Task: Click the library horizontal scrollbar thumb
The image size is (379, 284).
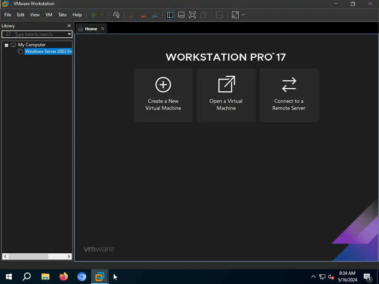Action: (28, 256)
